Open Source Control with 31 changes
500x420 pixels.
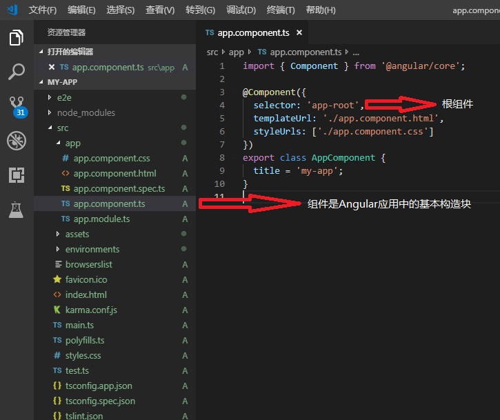pos(18,107)
